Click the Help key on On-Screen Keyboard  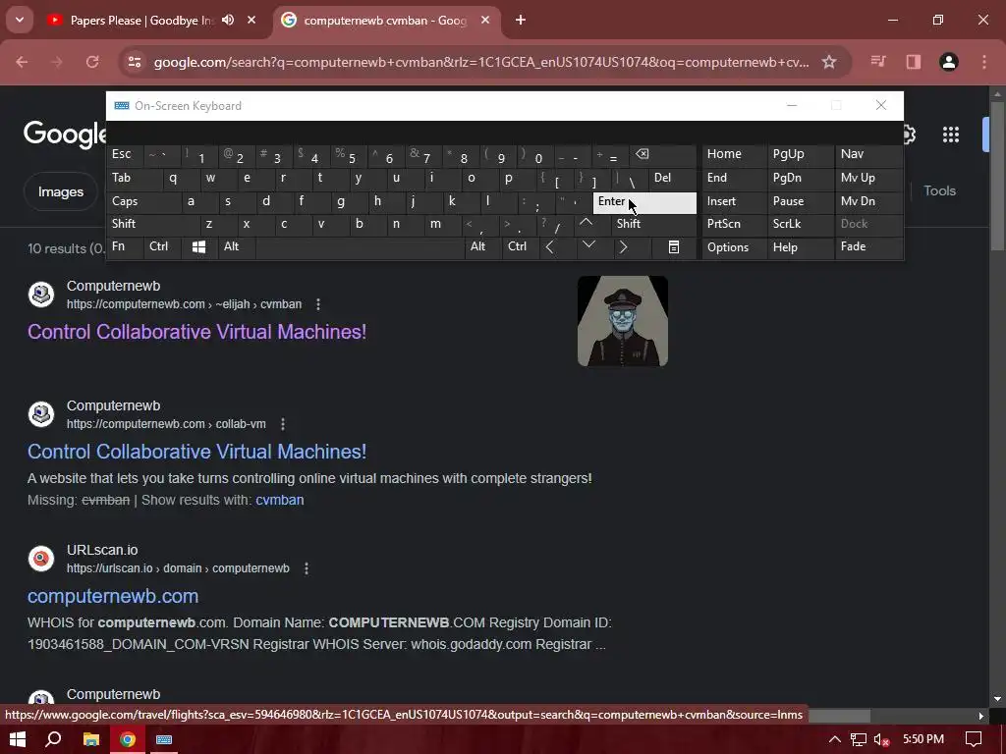coord(800,247)
